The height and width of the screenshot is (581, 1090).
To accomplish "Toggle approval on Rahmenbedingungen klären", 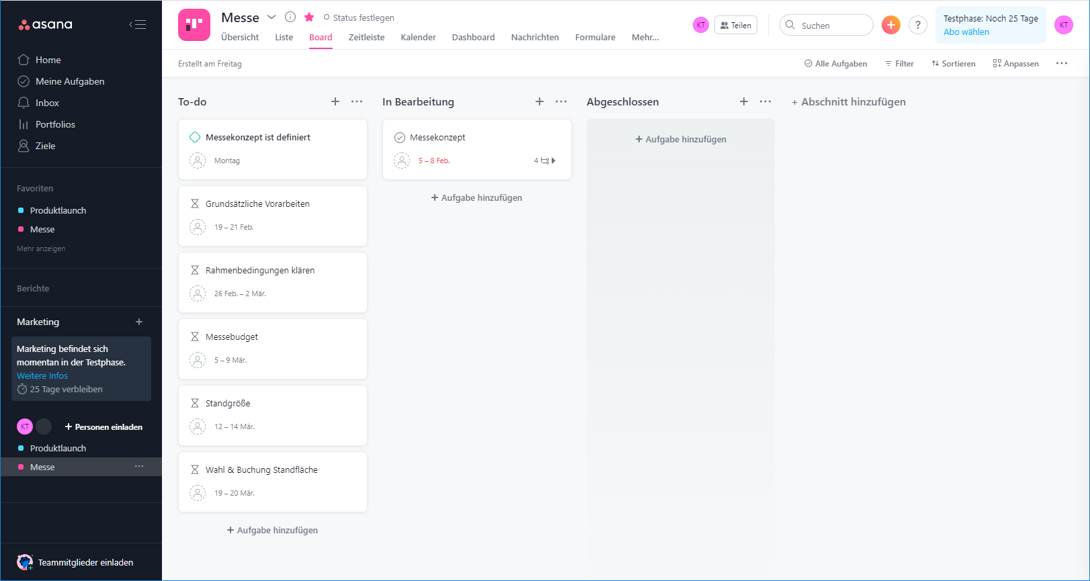I will [195, 270].
